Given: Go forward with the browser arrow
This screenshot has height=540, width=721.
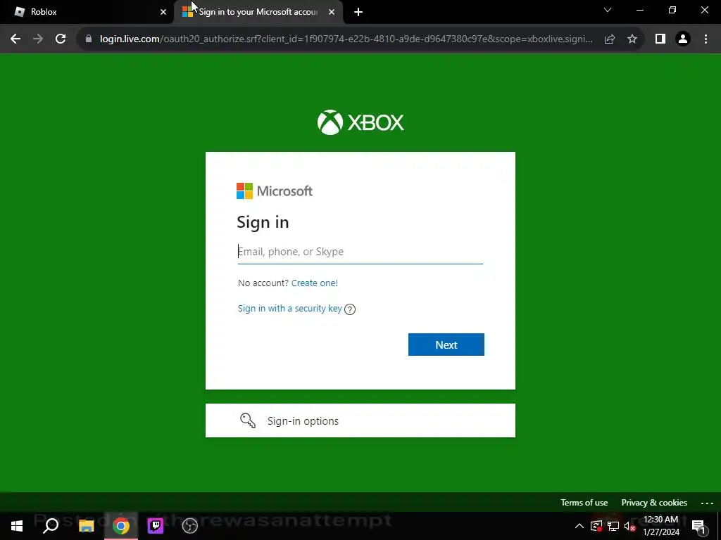Looking at the screenshot, I should (38, 39).
